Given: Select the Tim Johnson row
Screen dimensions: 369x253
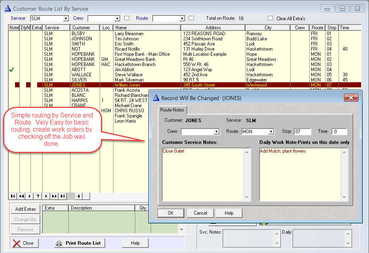Looking at the screenshot, I should 185,39.
